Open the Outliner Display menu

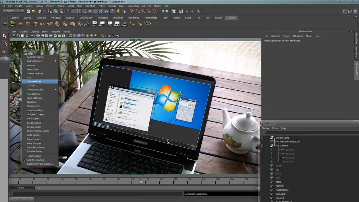tap(265, 128)
